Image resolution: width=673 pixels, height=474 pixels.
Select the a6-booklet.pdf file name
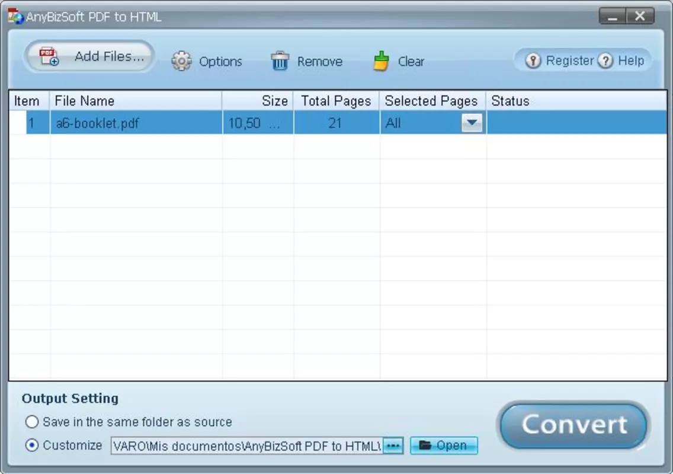click(97, 123)
